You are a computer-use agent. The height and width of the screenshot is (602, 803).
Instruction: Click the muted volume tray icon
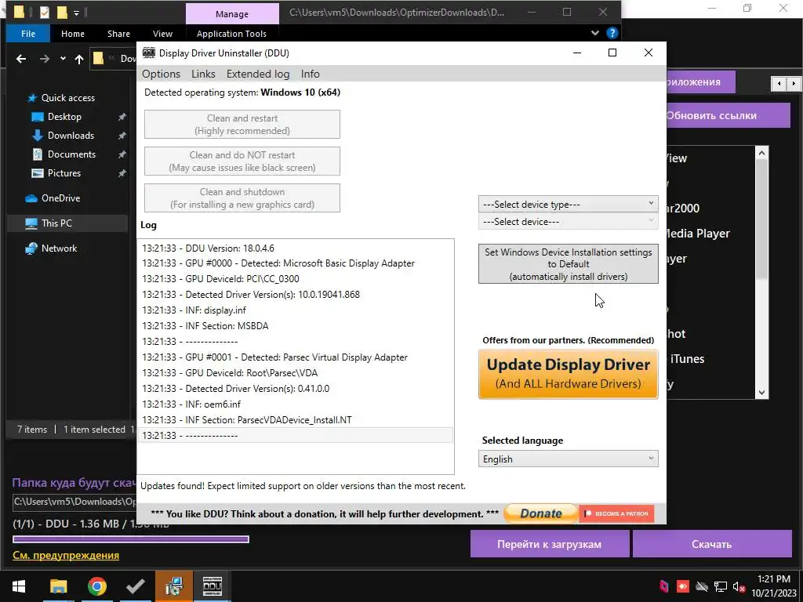(x=739, y=586)
